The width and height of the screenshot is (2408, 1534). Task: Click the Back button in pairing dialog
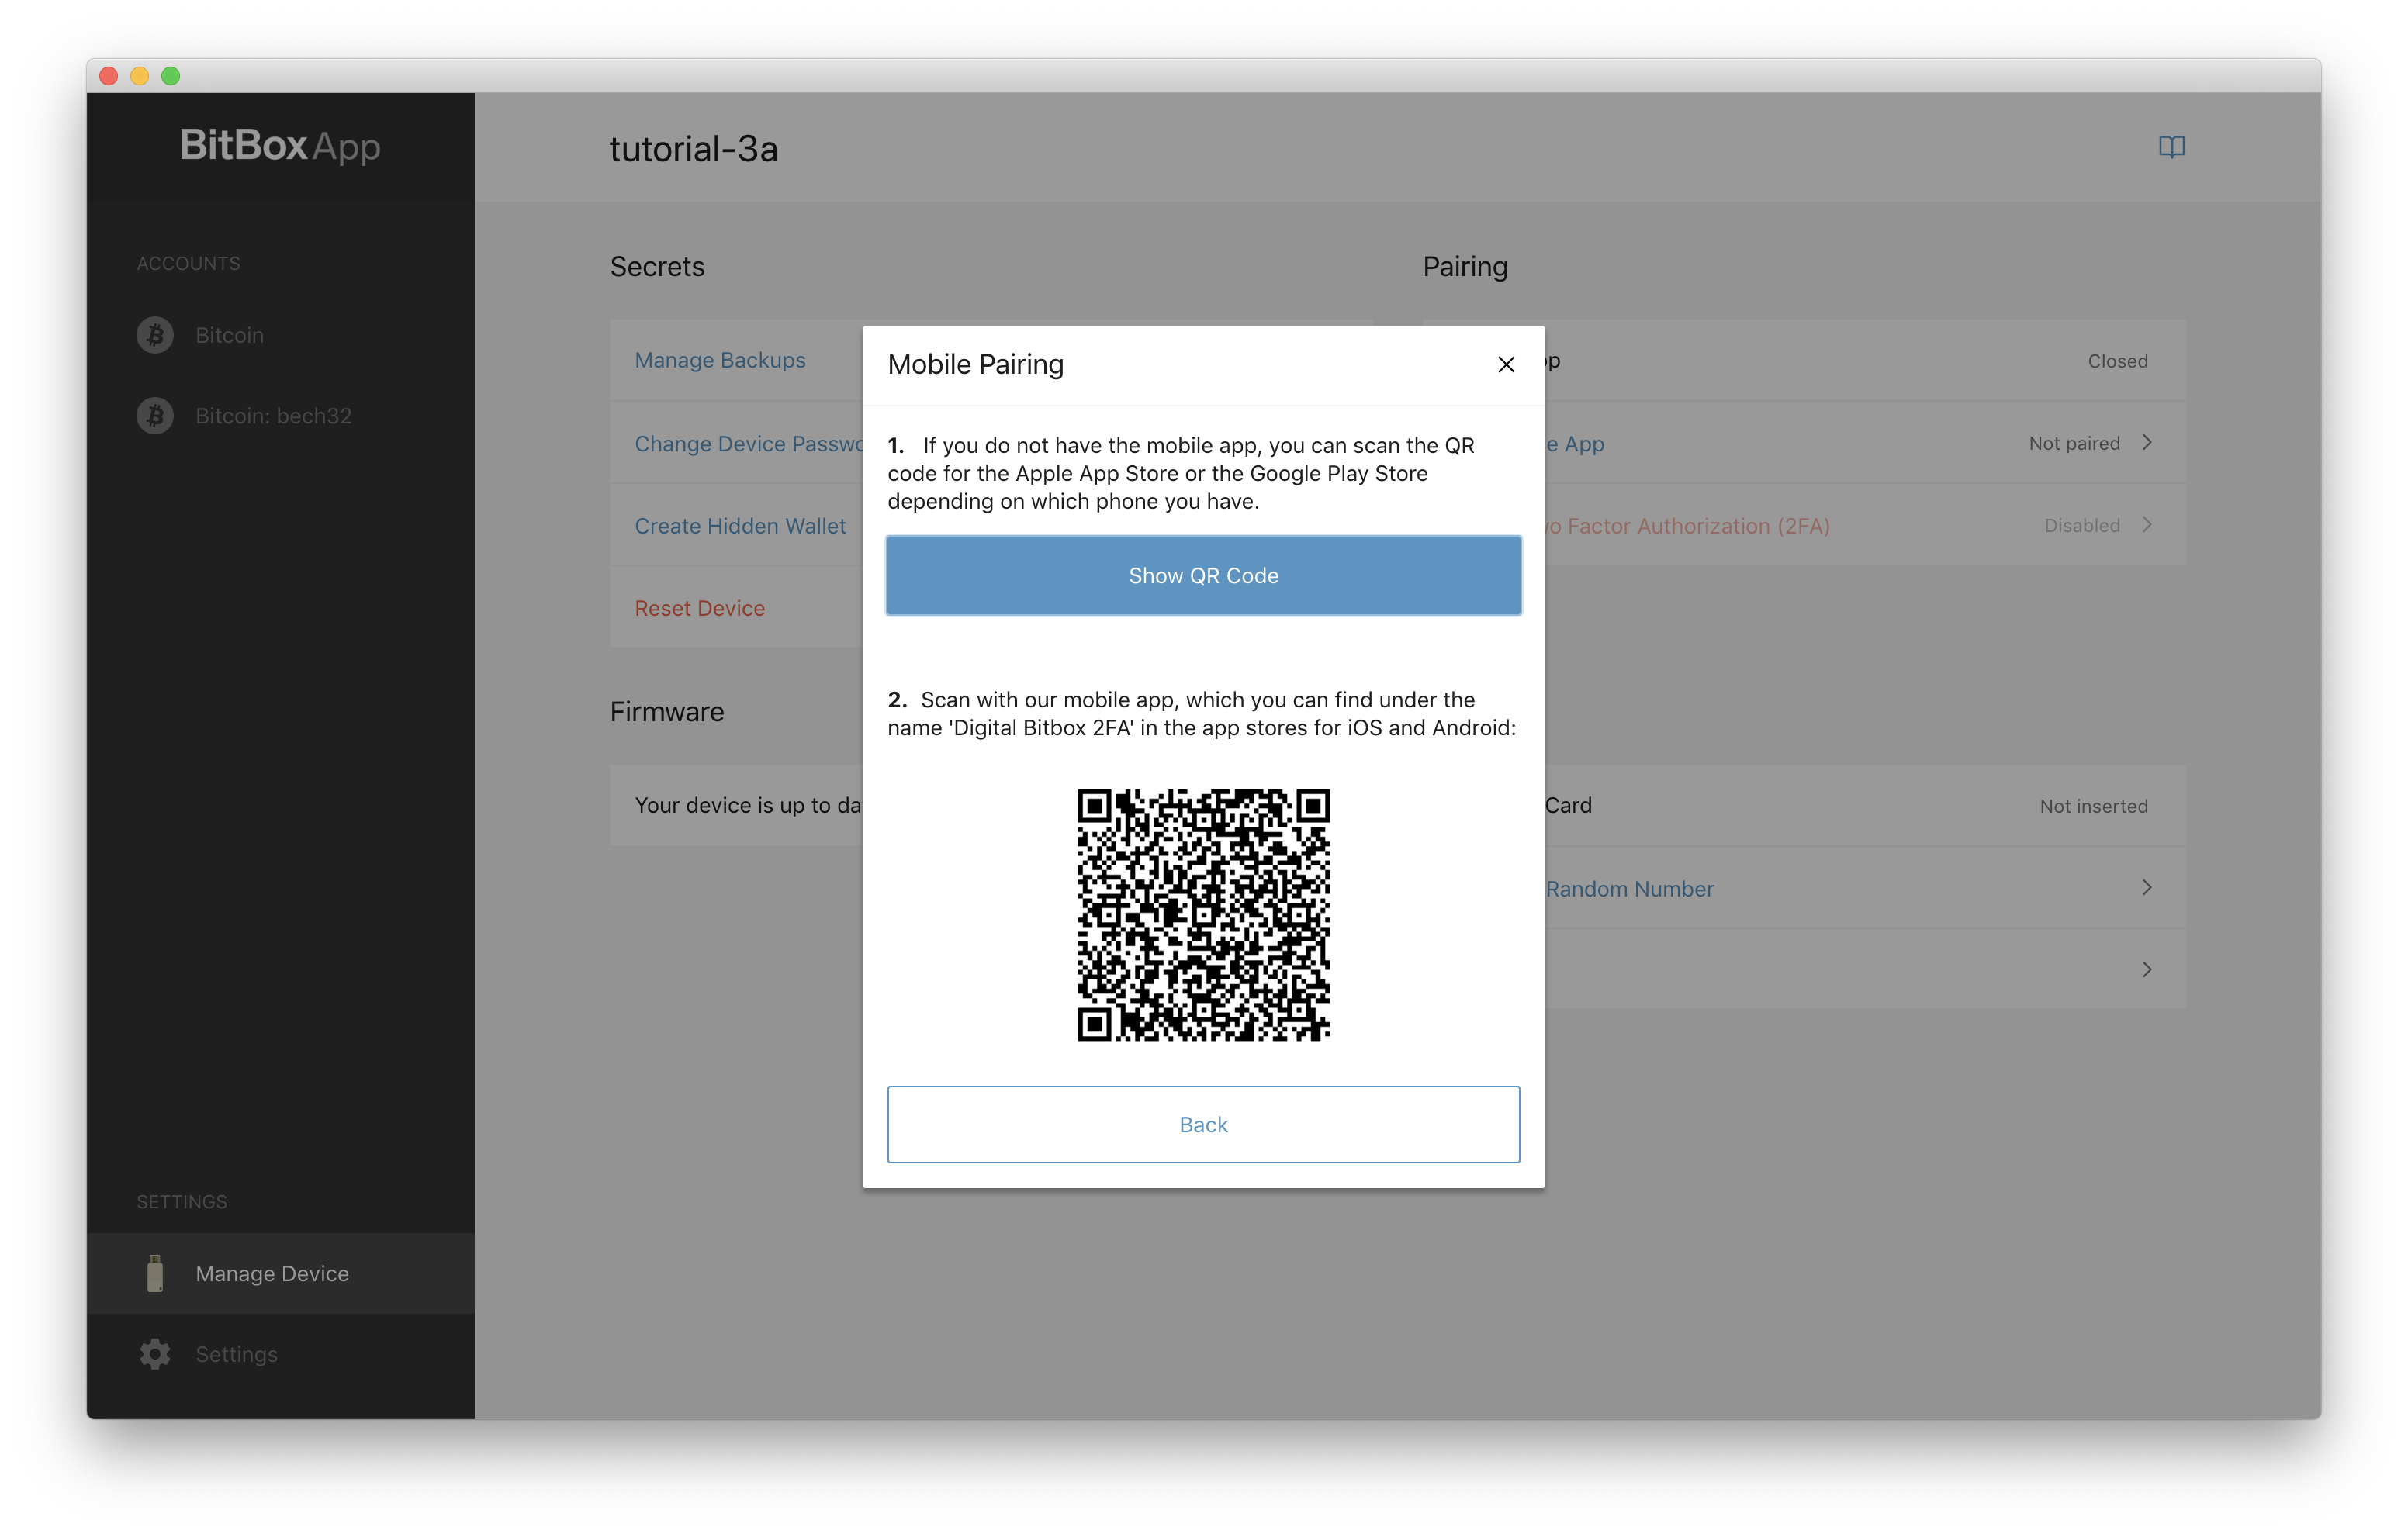coord(1202,1123)
